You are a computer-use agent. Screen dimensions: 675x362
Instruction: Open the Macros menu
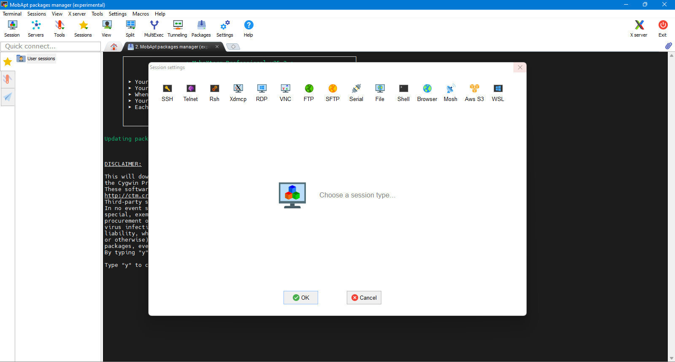point(140,14)
